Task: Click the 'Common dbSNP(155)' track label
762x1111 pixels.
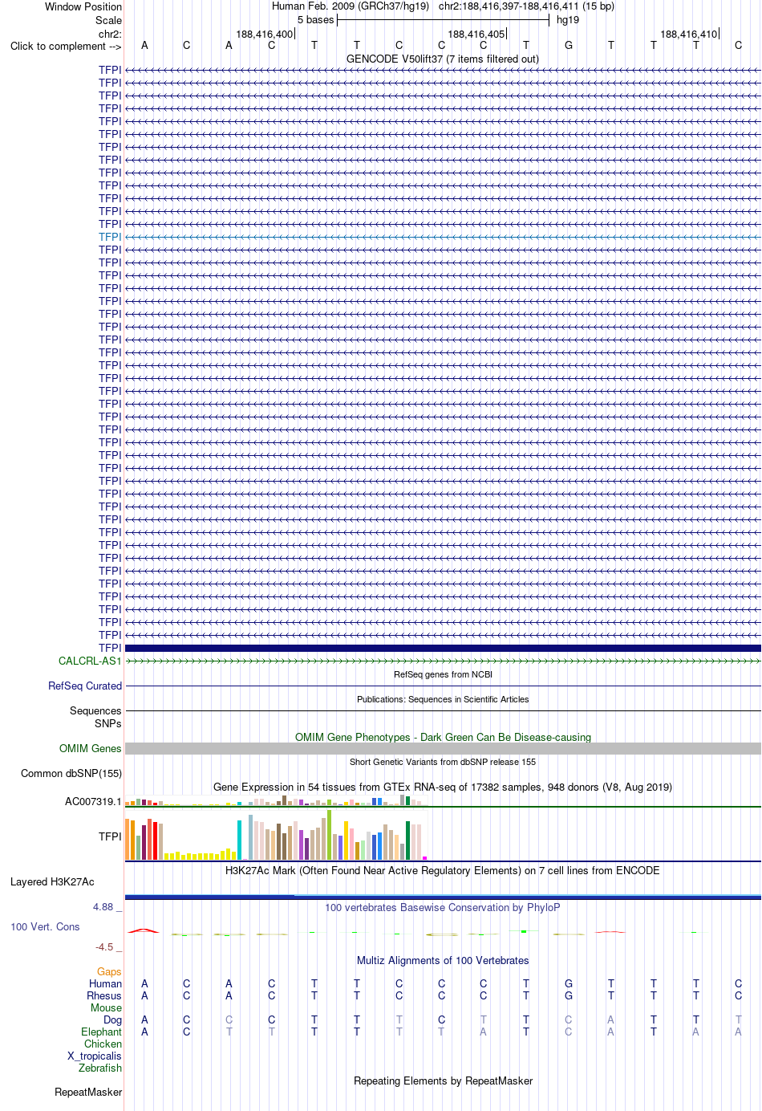Action: tap(71, 773)
